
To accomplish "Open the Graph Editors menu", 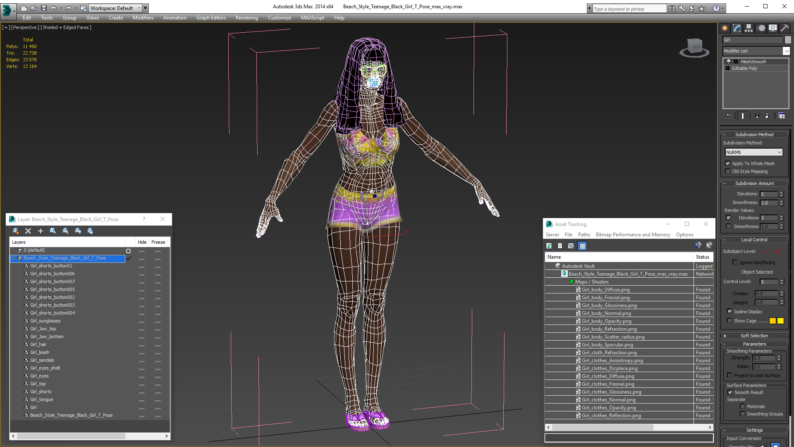I will (x=211, y=18).
